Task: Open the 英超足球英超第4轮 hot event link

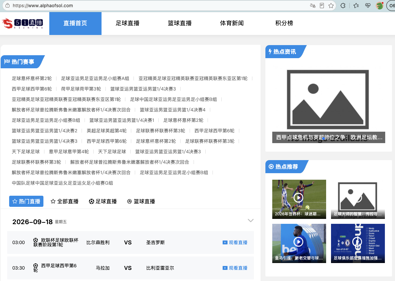Action: point(107,131)
